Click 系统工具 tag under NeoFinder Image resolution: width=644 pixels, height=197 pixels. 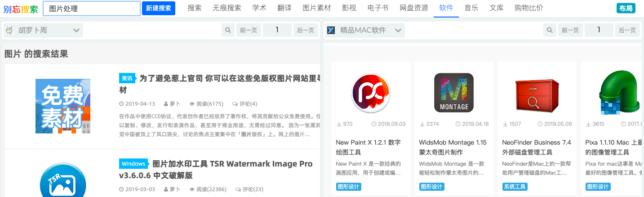point(515,187)
